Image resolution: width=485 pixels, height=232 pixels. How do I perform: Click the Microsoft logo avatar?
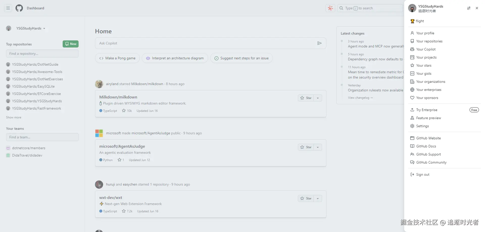[x=99, y=133]
